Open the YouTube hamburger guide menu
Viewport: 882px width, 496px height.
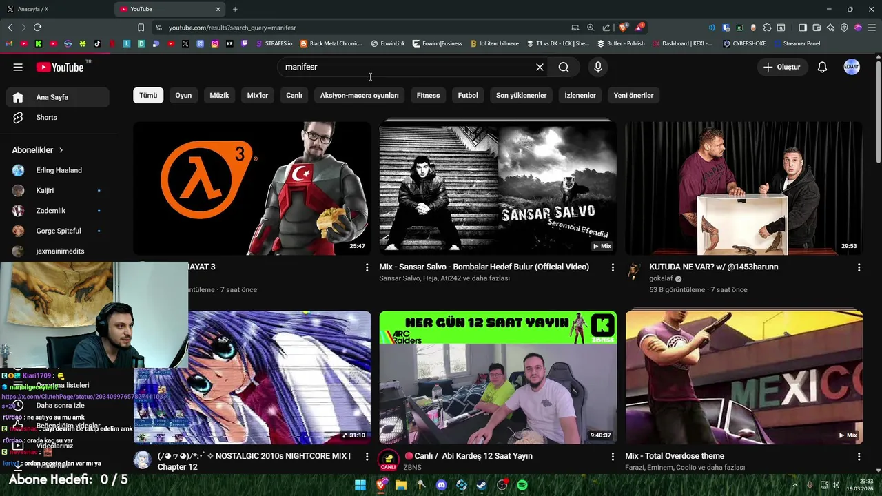tap(18, 67)
